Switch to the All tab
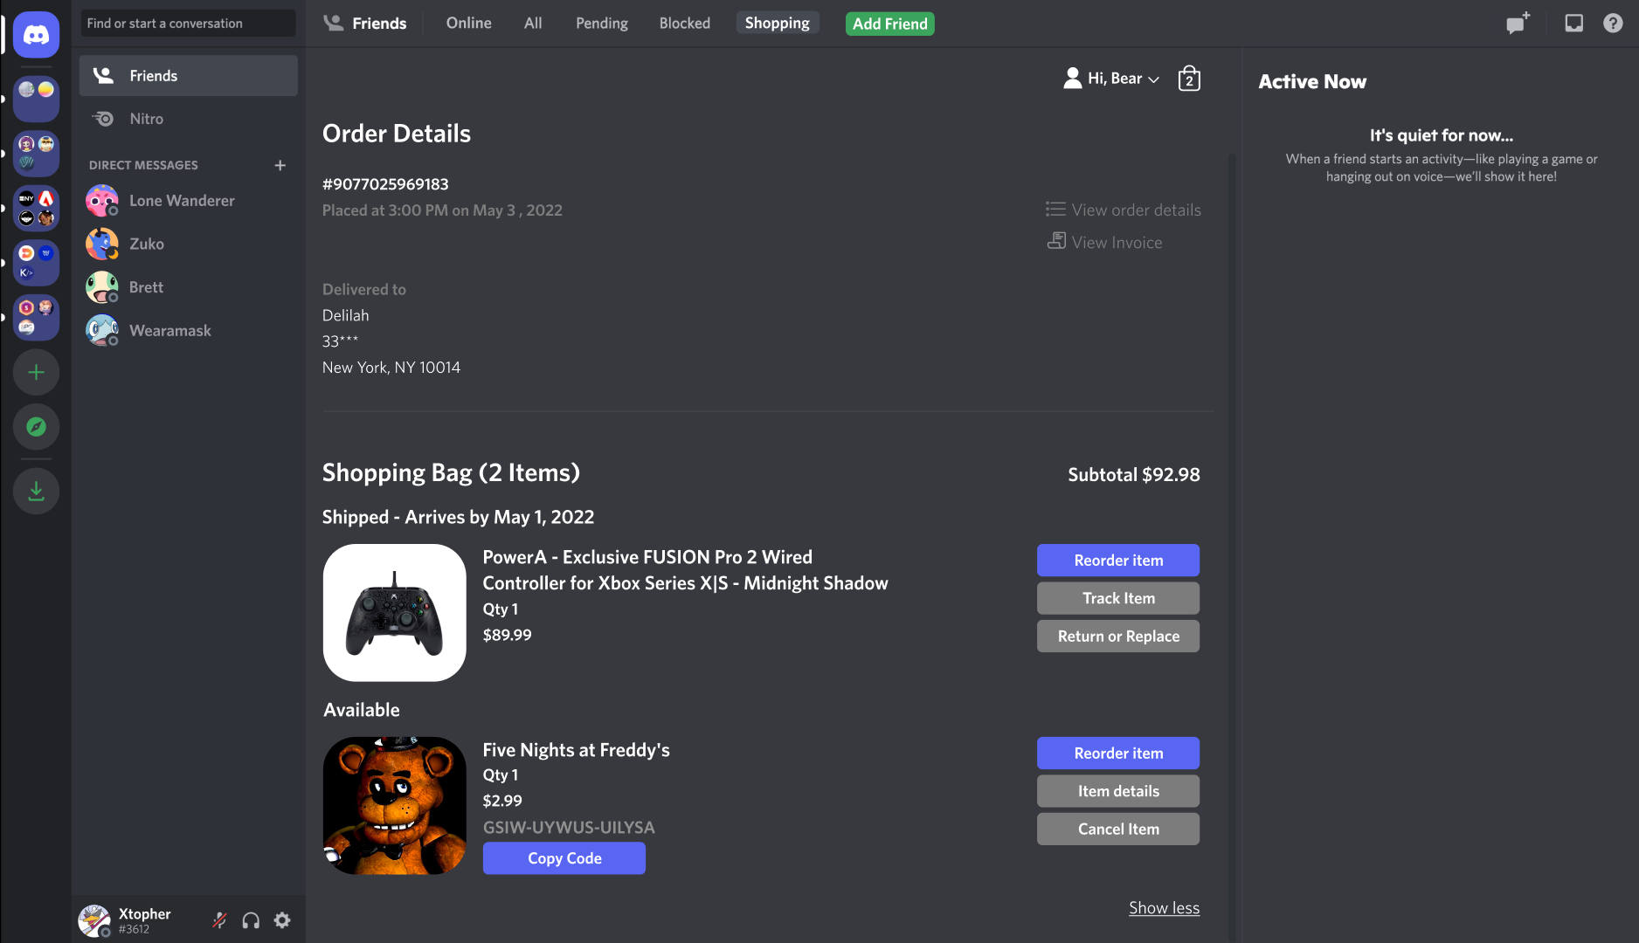 point(533,24)
